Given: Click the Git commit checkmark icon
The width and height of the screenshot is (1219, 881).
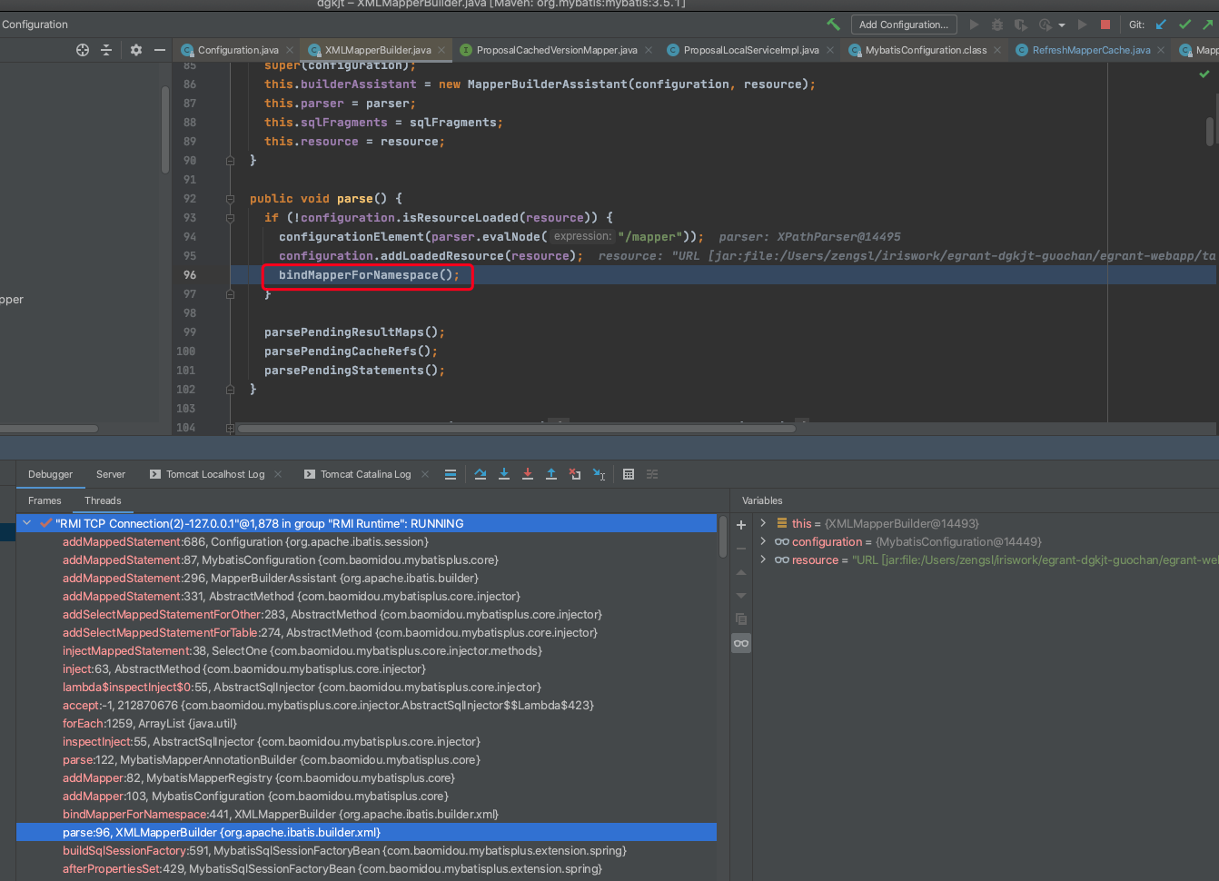Looking at the screenshot, I should point(1184,25).
